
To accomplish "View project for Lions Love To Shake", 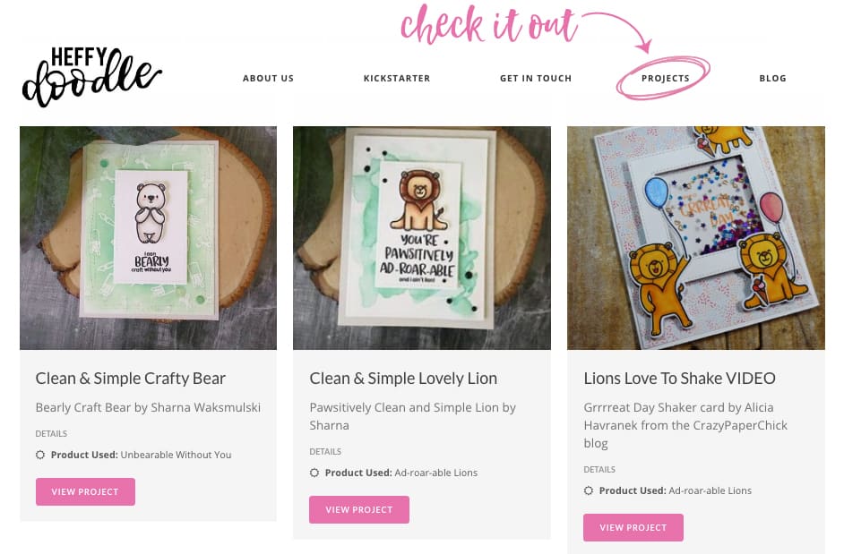I will point(633,528).
